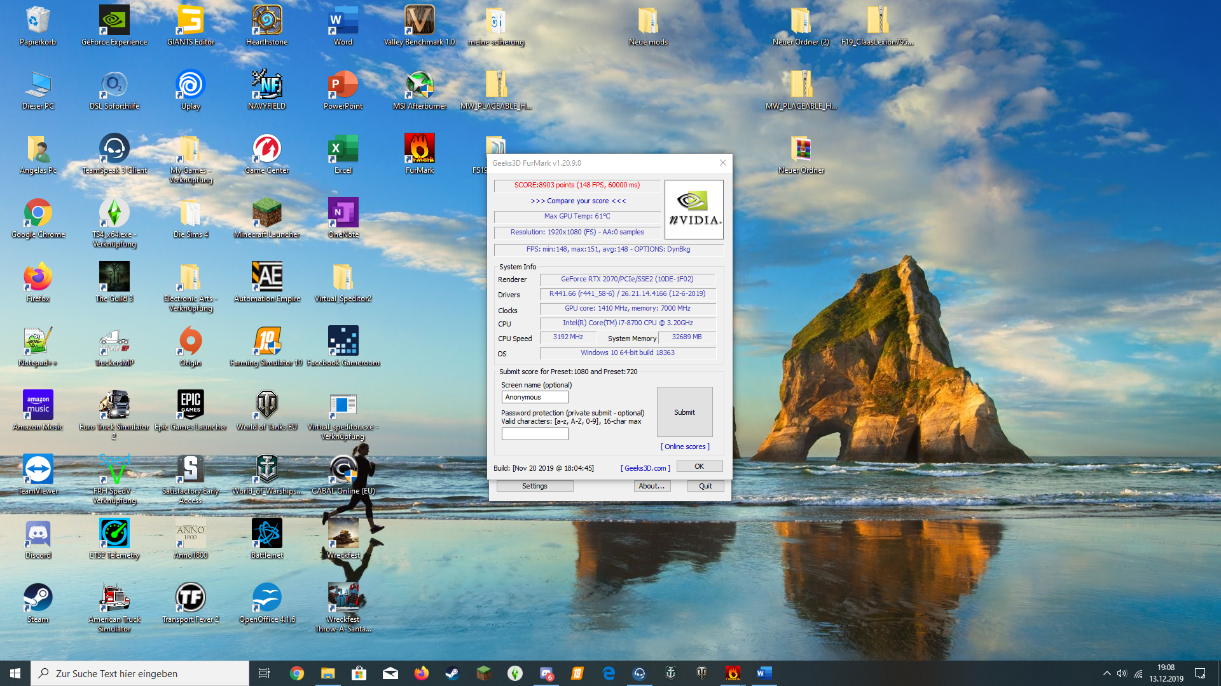The image size is (1221, 686).
Task: Click the World of Tanks EU icon
Action: tap(267, 411)
